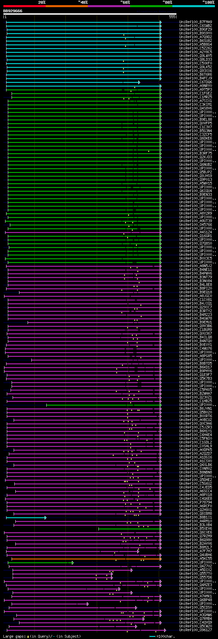Image resolution: width=218 pixels, height=639 pixels.
Task: Select label UniRef100_B6JVN1
Action: pos(196,409)
